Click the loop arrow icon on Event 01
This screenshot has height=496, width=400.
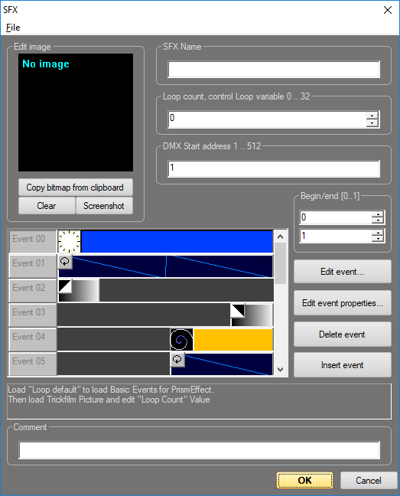click(x=65, y=262)
